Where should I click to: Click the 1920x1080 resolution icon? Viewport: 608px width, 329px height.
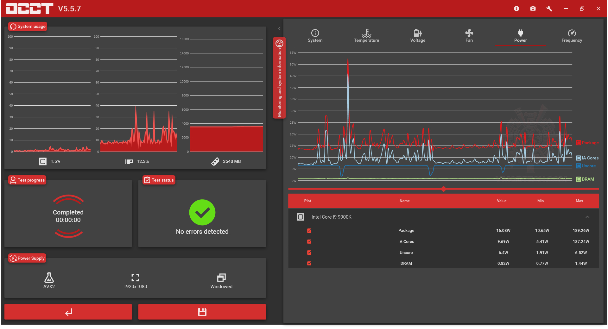pos(135,277)
